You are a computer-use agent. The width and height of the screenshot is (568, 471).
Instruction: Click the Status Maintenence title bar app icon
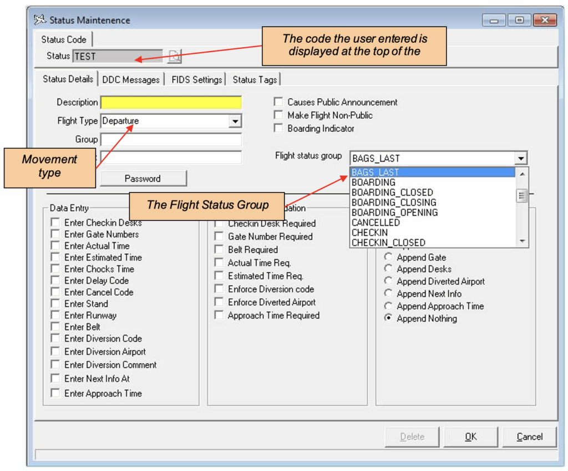(40, 20)
